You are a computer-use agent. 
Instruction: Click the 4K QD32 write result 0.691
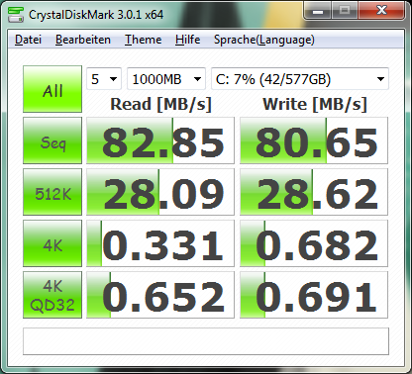[314, 295]
